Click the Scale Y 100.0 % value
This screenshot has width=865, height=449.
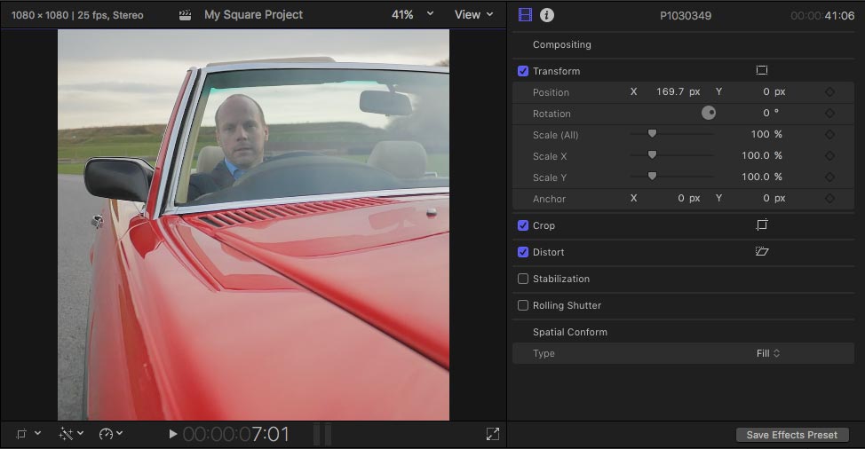click(x=762, y=177)
